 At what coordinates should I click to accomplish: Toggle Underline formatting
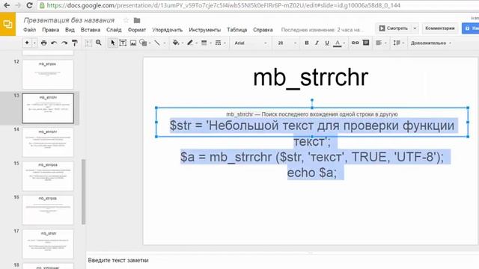[327, 43]
